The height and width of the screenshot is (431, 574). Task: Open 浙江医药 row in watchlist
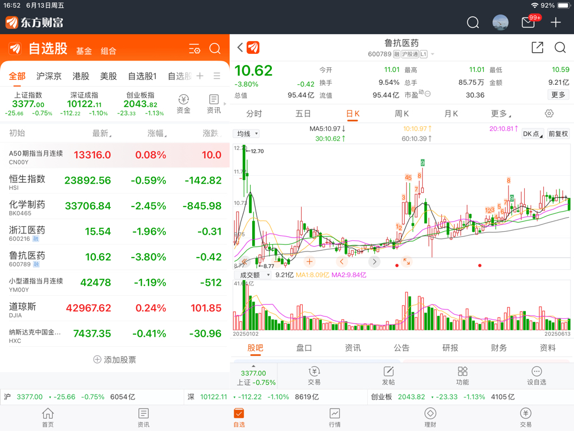coord(114,232)
